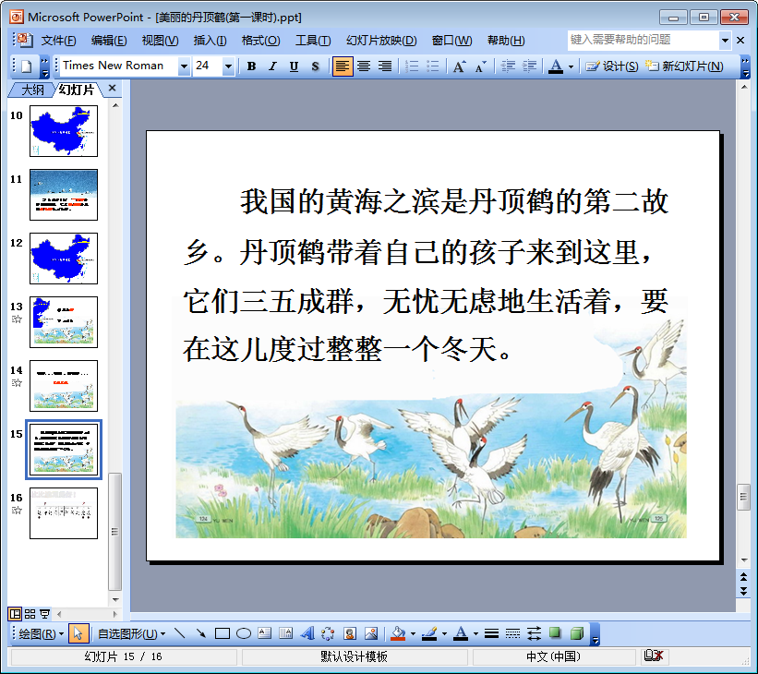The image size is (758, 674).
Task: Open the 绘图(R) drawing menu
Action: pos(42,633)
